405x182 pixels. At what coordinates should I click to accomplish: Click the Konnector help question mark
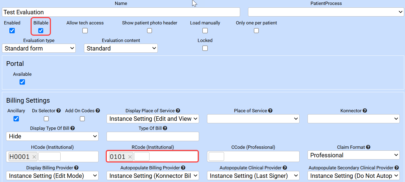pos(365,111)
